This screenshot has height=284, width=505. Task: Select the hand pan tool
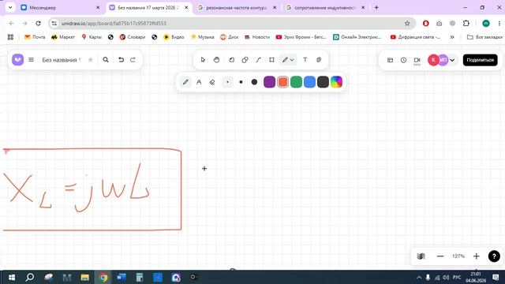point(216,60)
